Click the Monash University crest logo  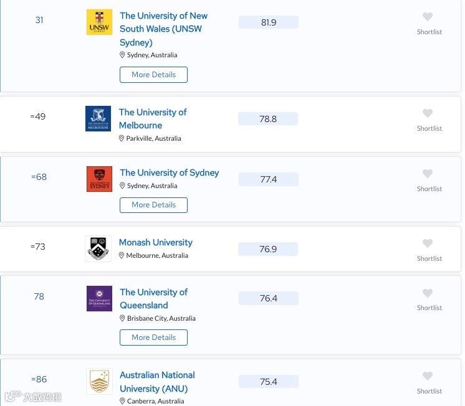click(x=98, y=248)
